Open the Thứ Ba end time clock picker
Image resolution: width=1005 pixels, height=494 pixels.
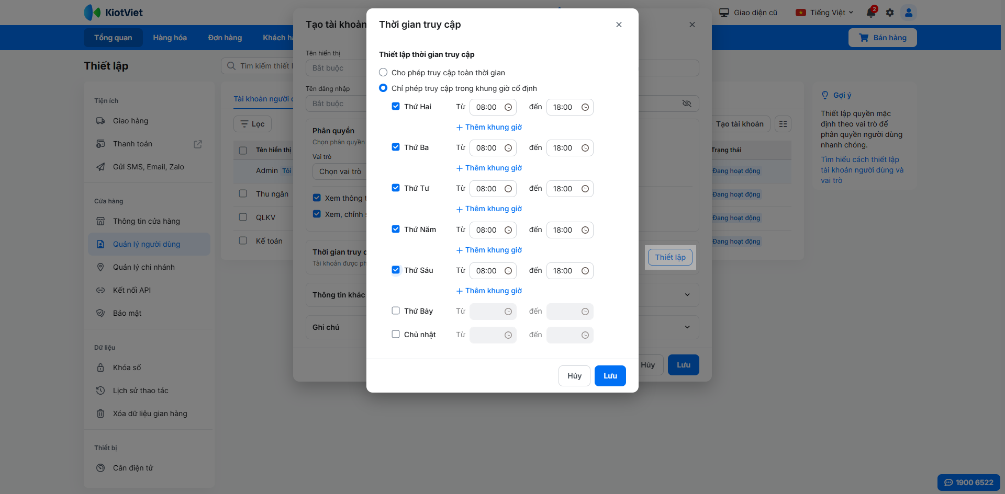point(585,148)
